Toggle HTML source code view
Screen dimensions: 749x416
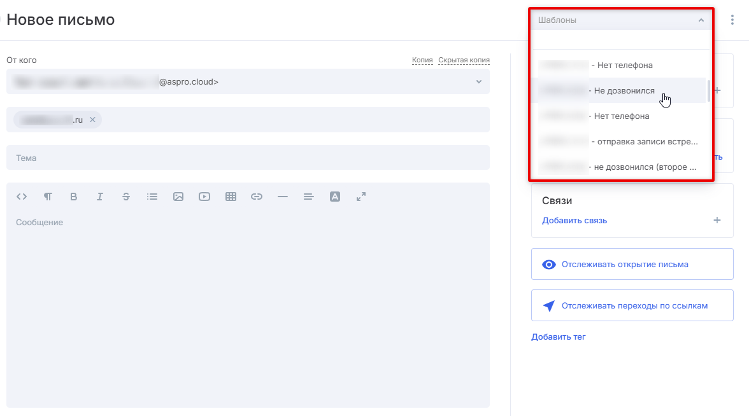22,197
